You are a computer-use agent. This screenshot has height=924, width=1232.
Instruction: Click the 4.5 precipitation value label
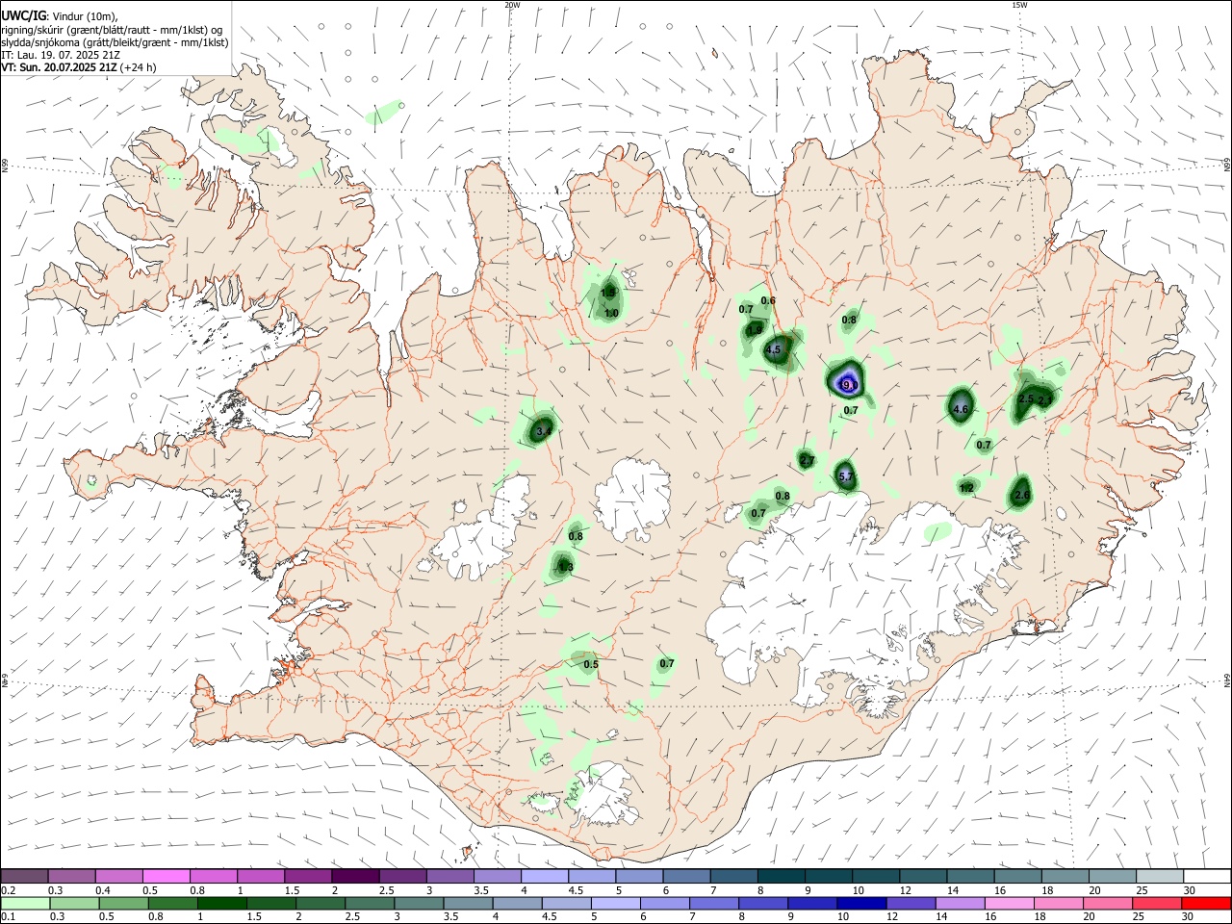coord(772,350)
